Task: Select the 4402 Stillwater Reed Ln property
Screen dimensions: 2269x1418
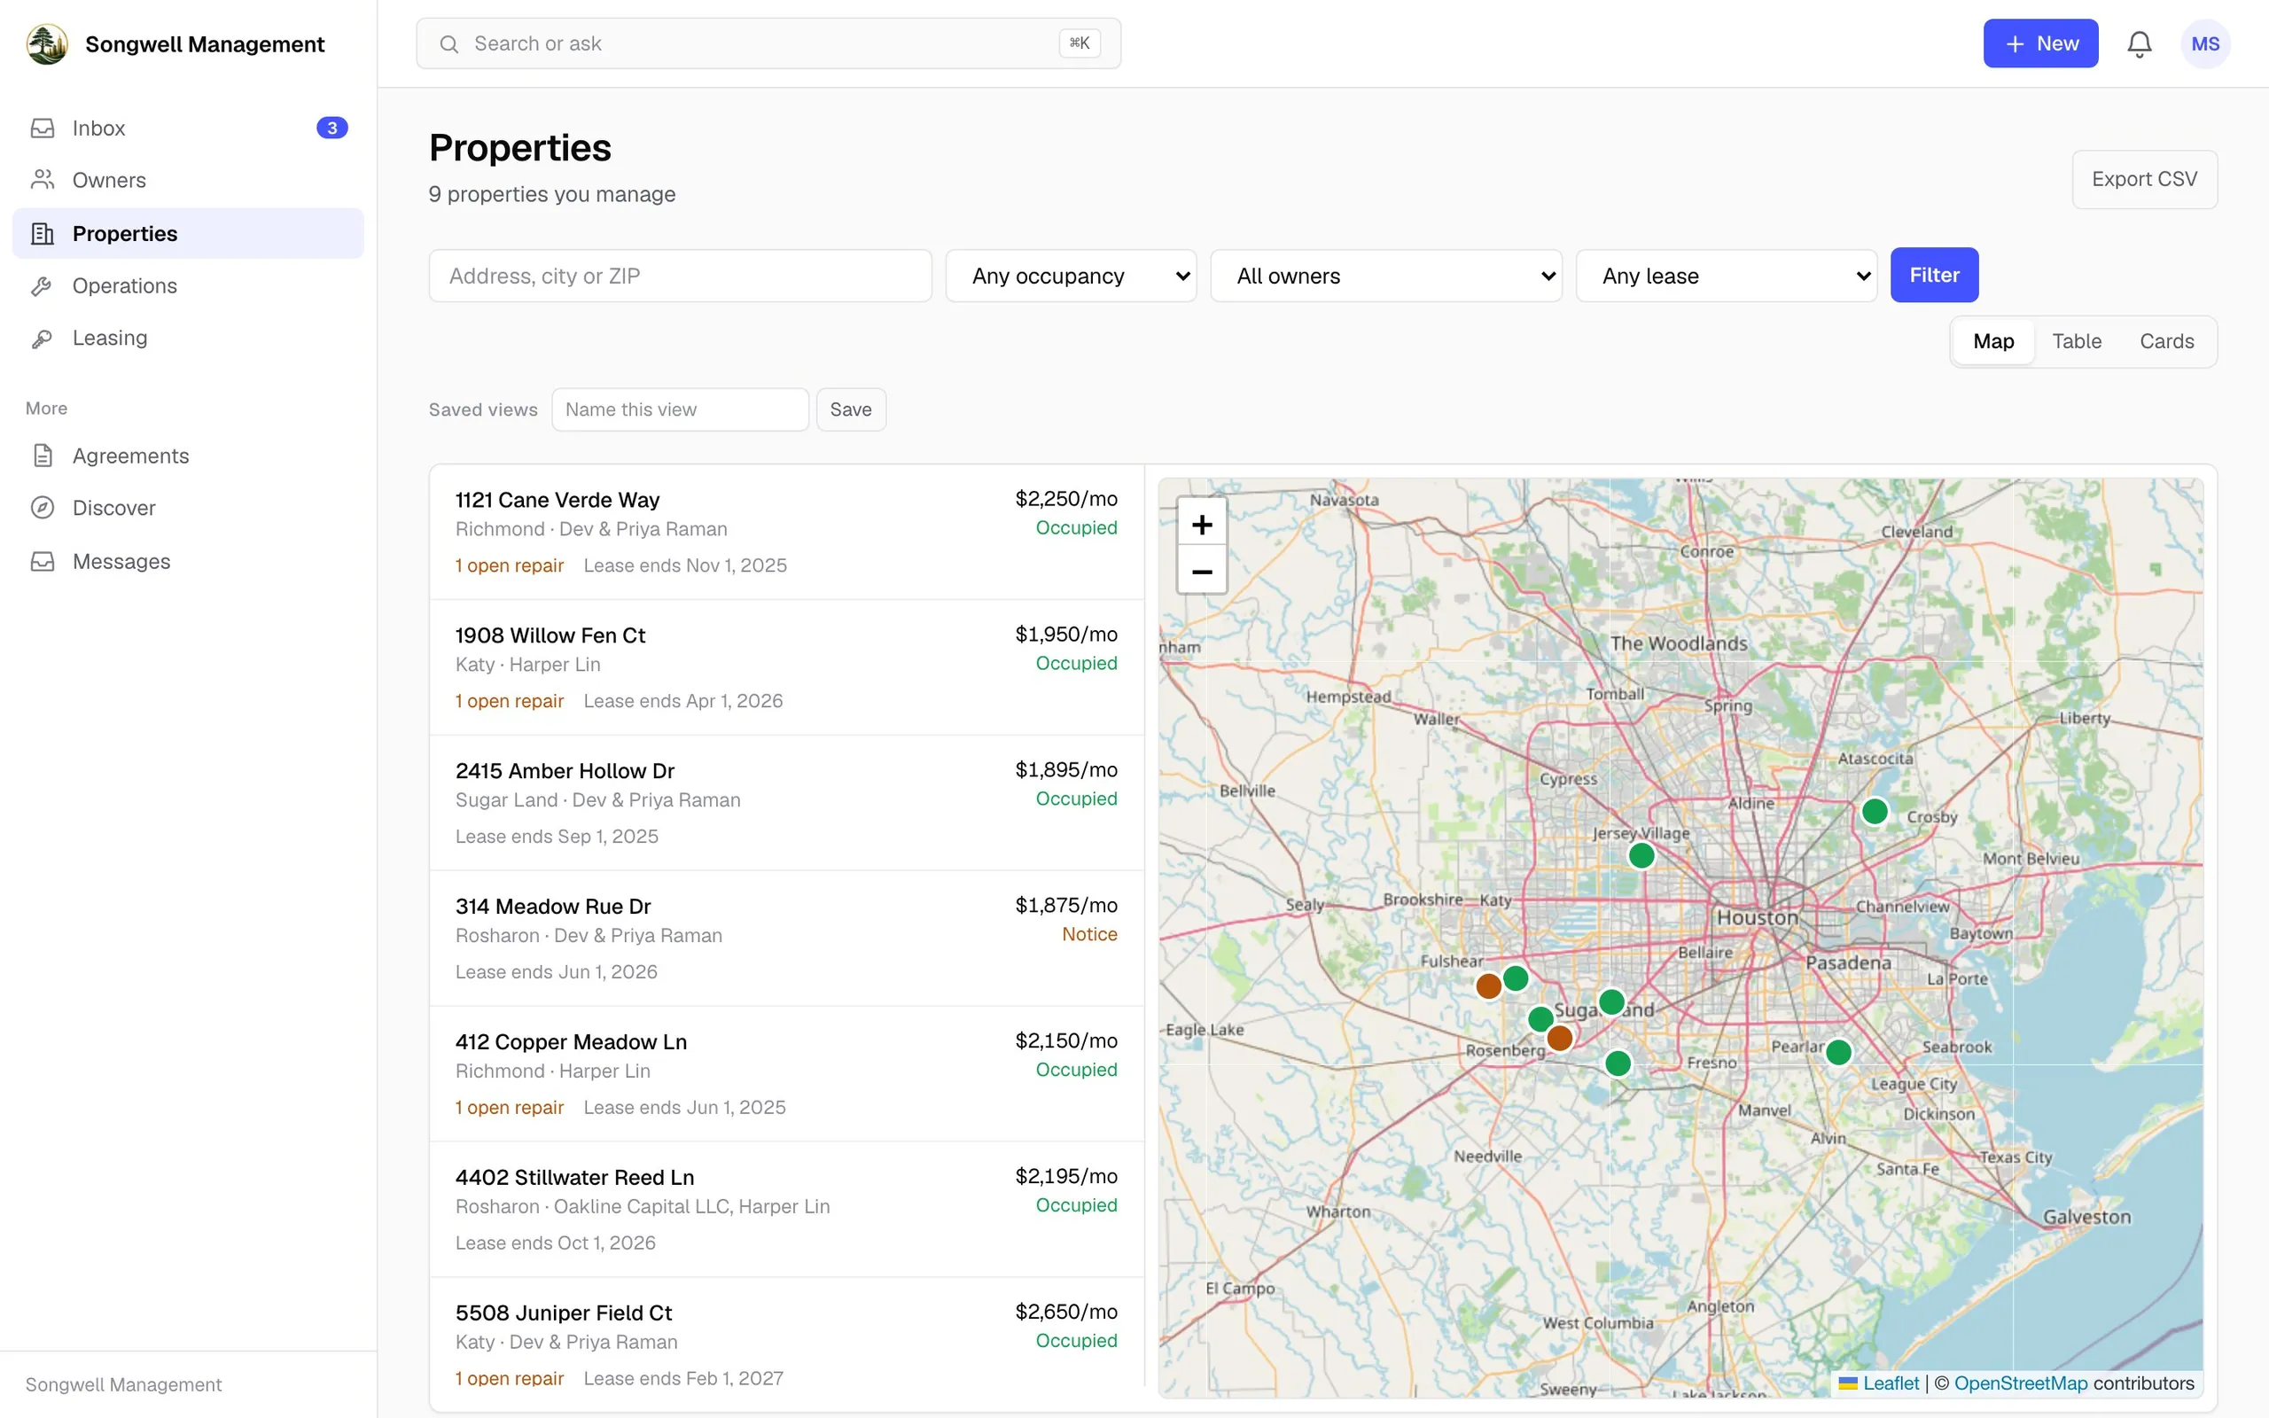Action: [x=785, y=1209]
